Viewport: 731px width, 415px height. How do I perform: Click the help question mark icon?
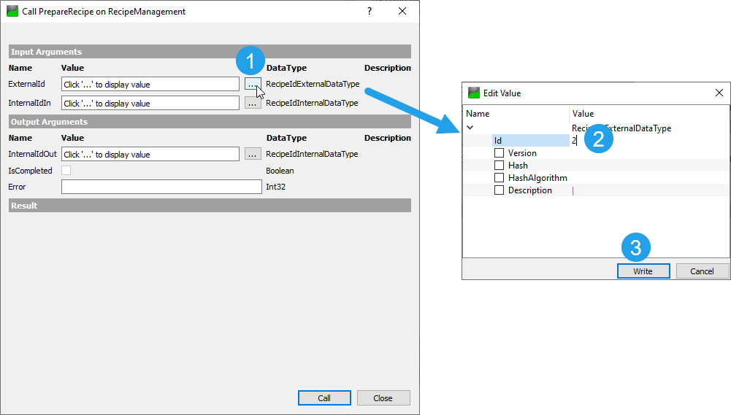point(370,12)
